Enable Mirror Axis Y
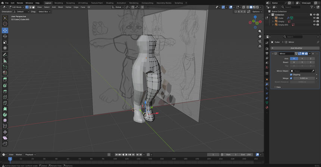 pos(302,59)
